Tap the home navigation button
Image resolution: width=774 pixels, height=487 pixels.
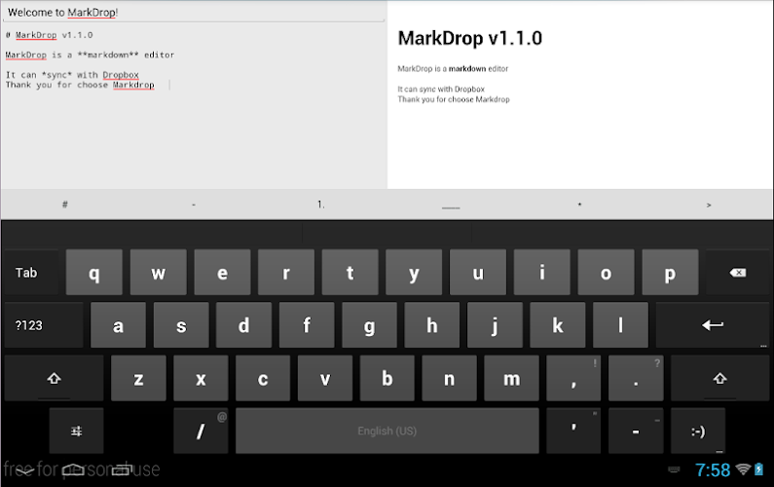tap(73, 470)
